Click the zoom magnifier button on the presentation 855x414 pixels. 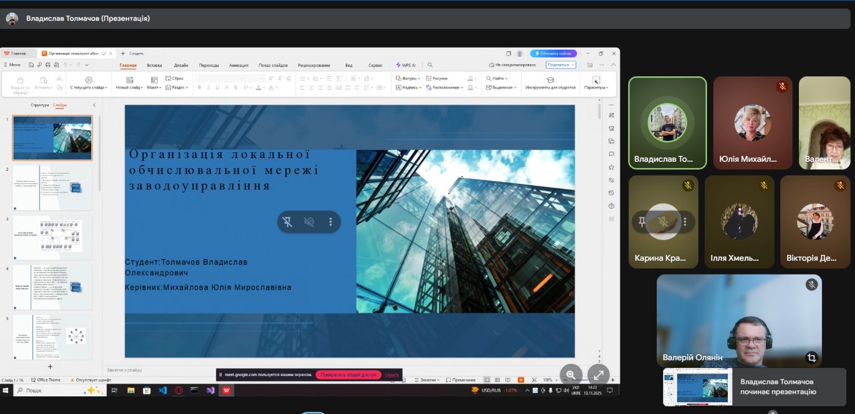click(571, 374)
